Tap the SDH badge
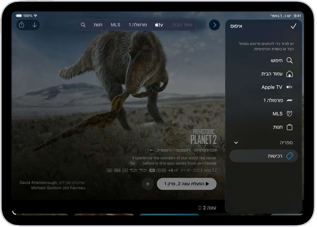 pos(117,170)
